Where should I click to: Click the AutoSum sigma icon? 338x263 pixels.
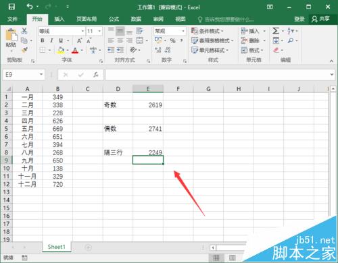pyautogui.click(x=276, y=31)
